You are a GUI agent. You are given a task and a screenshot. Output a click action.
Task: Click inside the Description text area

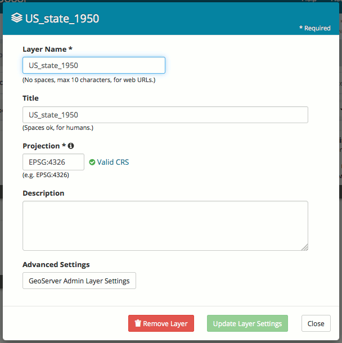(x=165, y=225)
